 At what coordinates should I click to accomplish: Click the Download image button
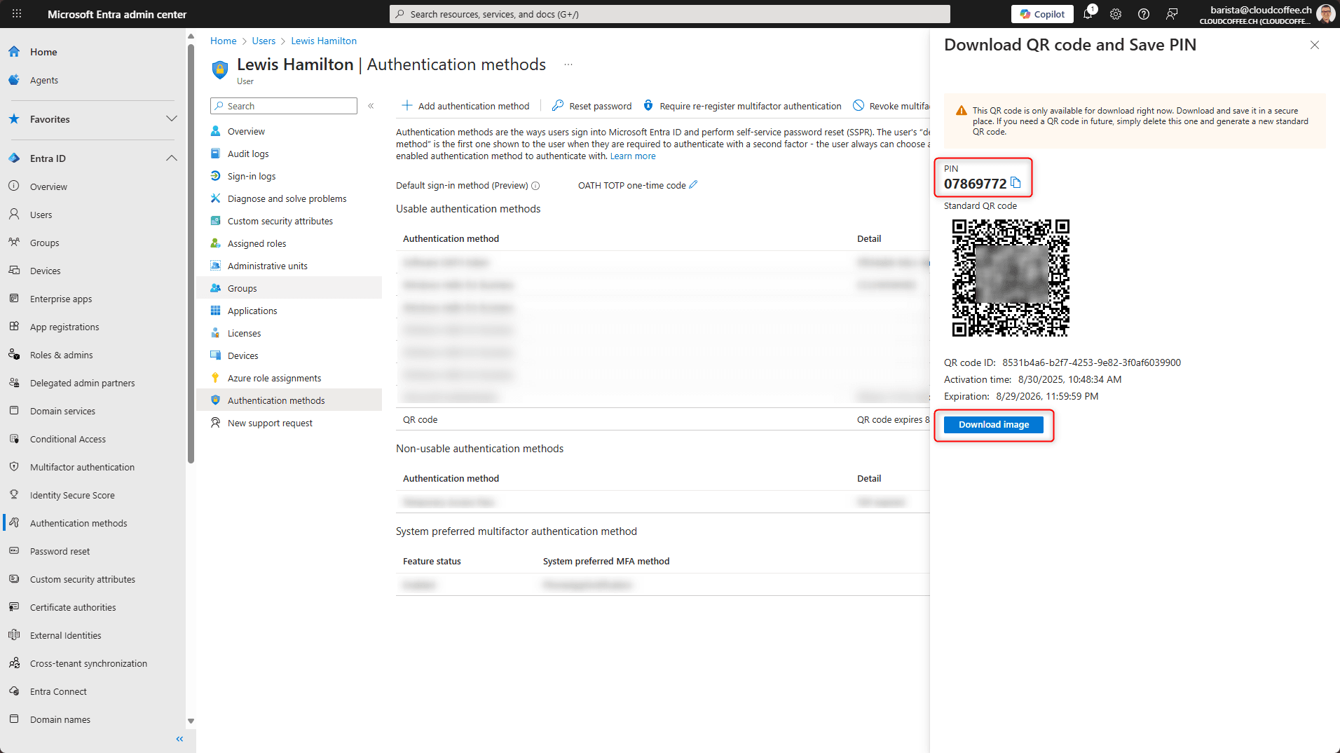click(x=994, y=425)
